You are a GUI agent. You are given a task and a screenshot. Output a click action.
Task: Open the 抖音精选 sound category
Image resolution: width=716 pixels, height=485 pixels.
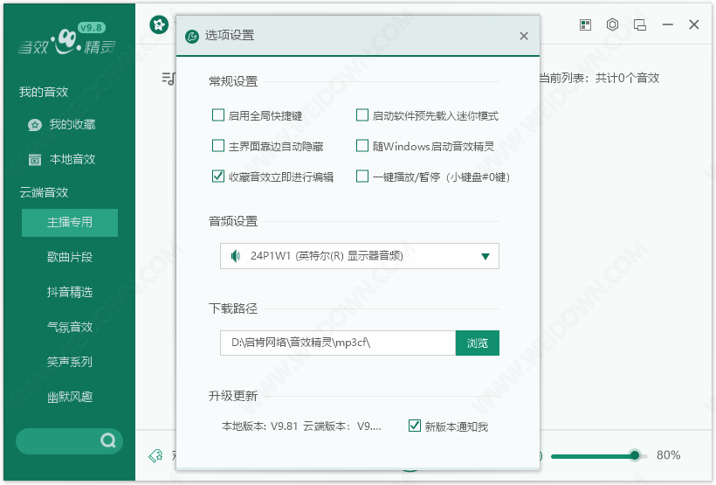pos(70,292)
